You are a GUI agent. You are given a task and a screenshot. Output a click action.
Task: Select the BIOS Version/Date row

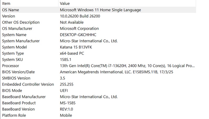[x=99, y=72]
